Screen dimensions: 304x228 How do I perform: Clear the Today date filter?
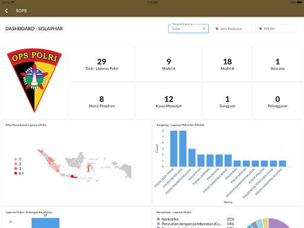[x=204, y=29]
